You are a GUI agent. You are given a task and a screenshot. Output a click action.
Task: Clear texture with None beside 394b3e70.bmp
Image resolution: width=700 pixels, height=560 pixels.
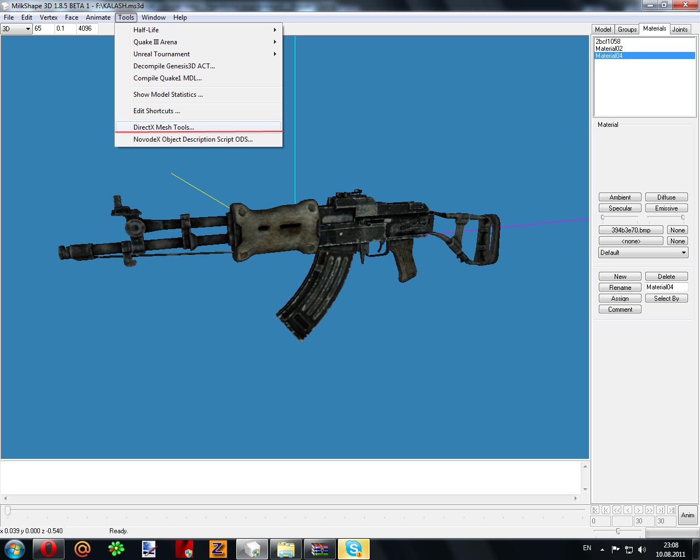click(x=678, y=230)
